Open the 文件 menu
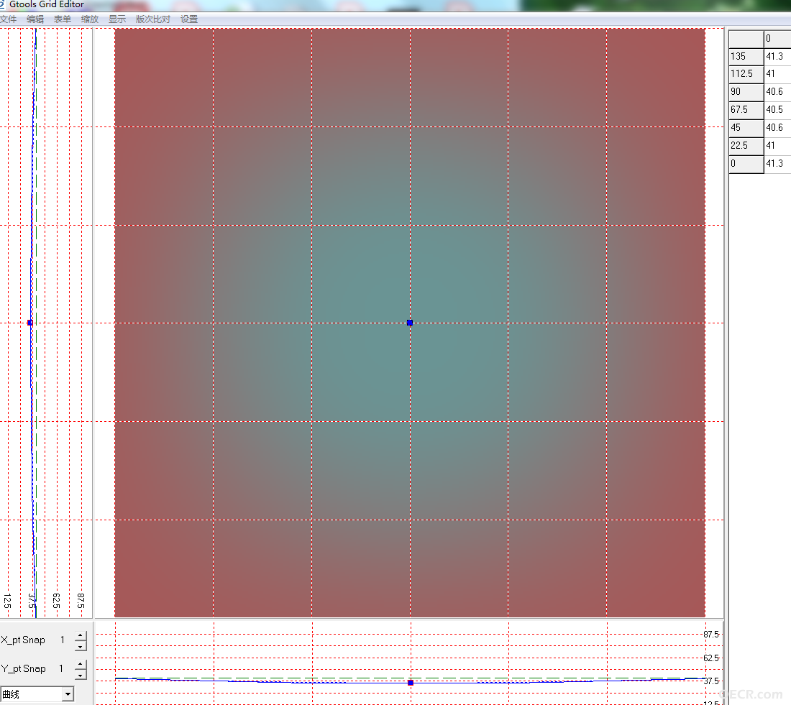 [8, 19]
